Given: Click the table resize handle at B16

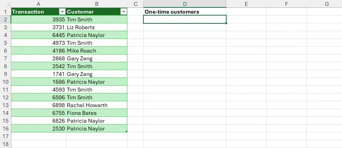Looking at the screenshot, I should click(126, 132).
